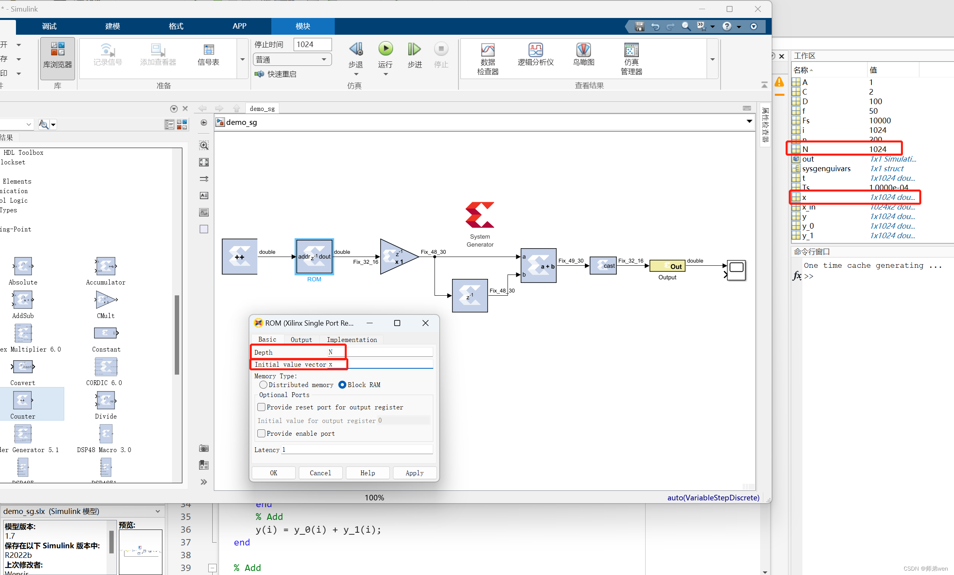Click Cancel in the ROM dialog
The image size is (954, 575).
320,472
